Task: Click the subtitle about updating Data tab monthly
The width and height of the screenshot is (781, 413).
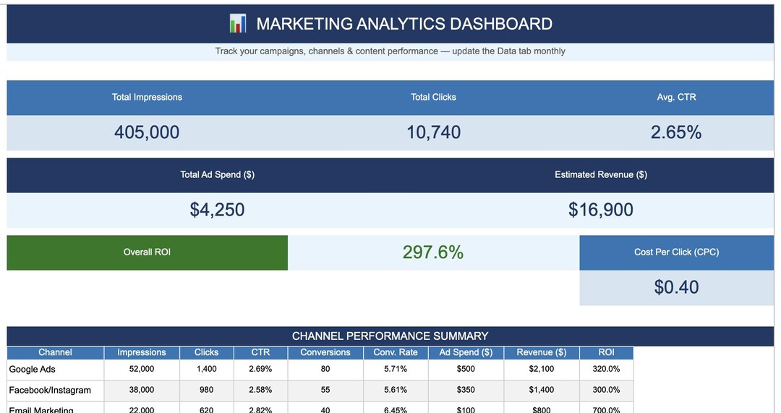Action: pos(390,51)
